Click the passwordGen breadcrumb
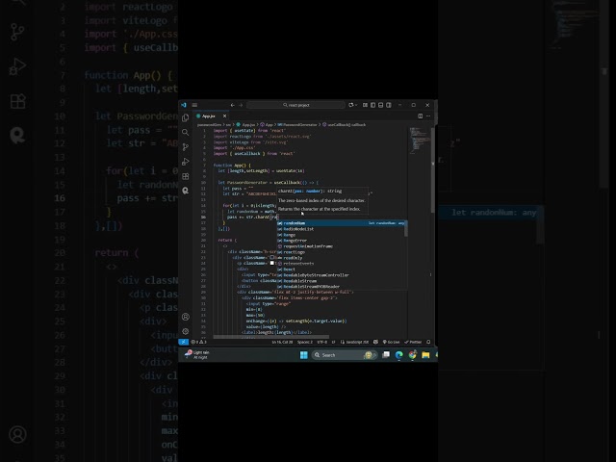 coord(210,124)
